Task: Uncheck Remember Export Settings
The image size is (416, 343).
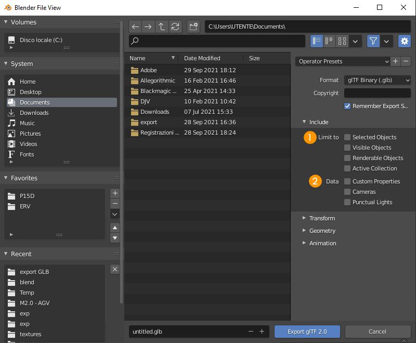Action: click(347, 106)
